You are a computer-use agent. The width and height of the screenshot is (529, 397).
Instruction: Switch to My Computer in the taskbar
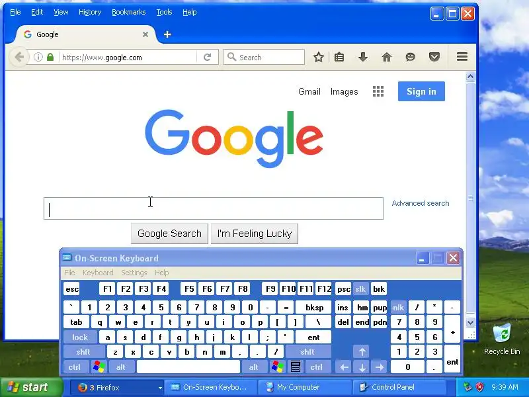click(x=304, y=387)
